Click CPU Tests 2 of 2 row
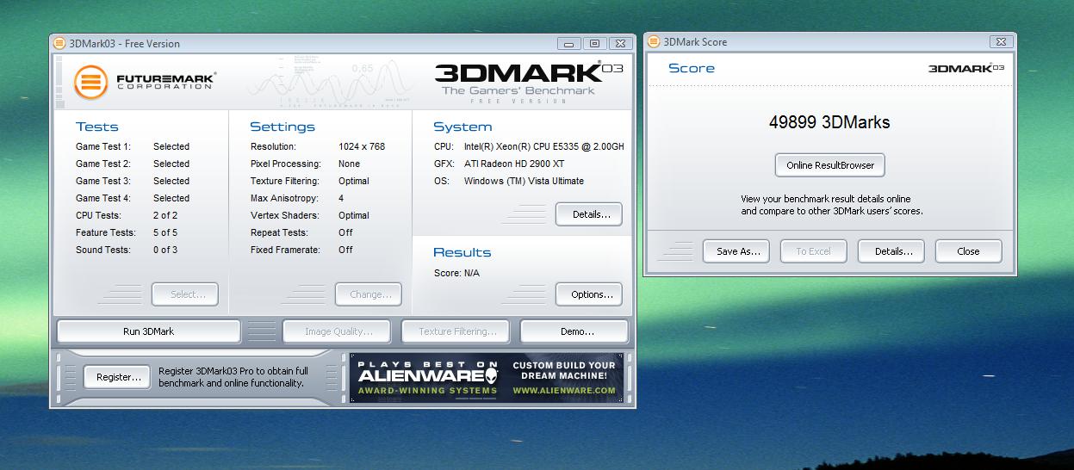This screenshot has width=1074, height=470. pos(127,215)
